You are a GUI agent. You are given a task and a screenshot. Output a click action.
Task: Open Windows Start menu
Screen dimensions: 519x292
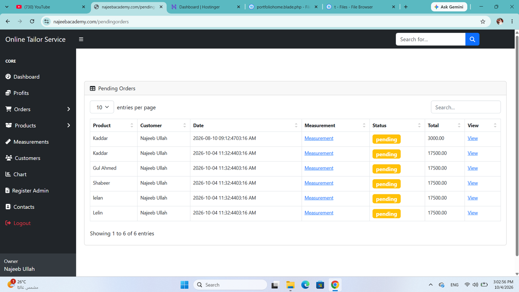pos(184,285)
